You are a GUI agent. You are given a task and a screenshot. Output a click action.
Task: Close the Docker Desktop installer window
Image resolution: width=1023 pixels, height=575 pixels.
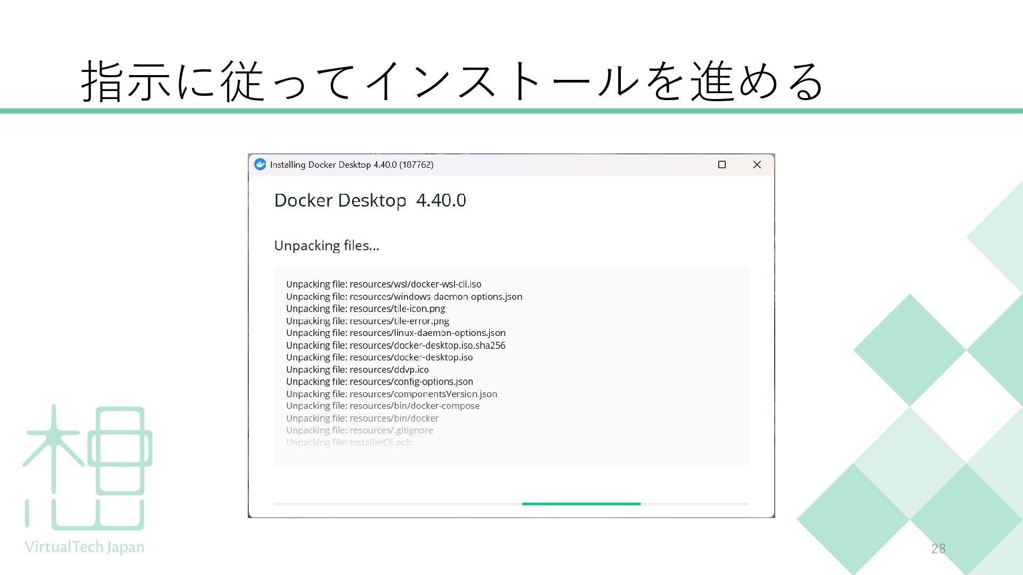pyautogui.click(x=757, y=165)
